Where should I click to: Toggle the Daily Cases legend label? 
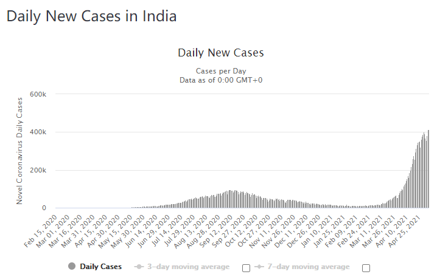(x=101, y=267)
